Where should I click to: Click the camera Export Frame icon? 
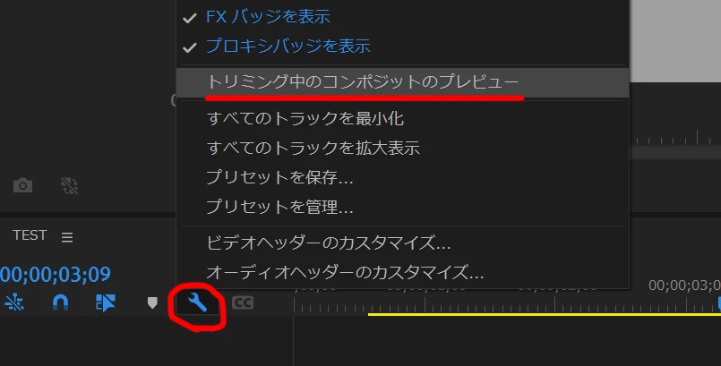pos(22,185)
